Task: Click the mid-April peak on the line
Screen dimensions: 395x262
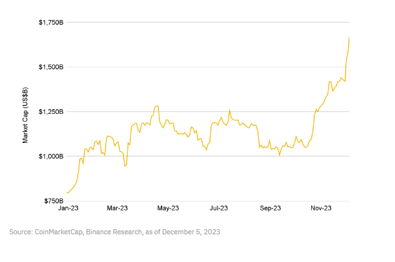Action: tap(157, 106)
